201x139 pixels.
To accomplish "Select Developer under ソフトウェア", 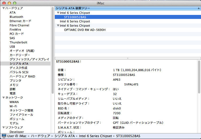I will click(17, 132).
